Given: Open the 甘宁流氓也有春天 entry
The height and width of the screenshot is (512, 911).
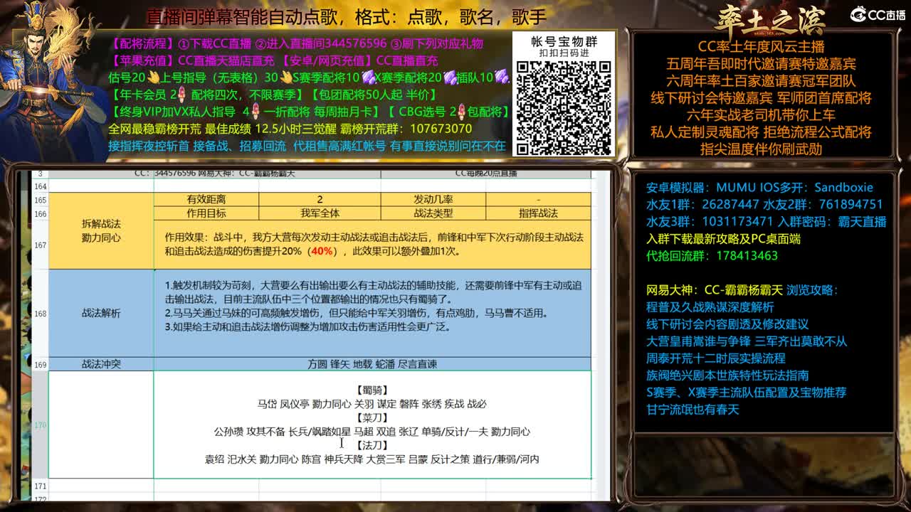Looking at the screenshot, I should (x=693, y=410).
